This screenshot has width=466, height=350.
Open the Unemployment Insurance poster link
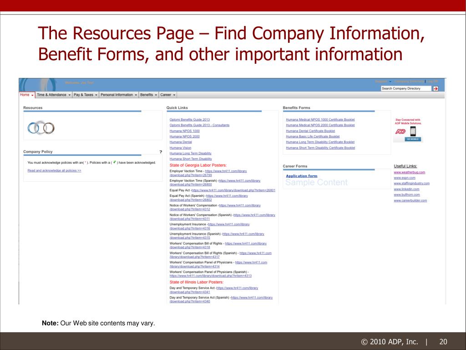pyautogui.click(x=228, y=225)
